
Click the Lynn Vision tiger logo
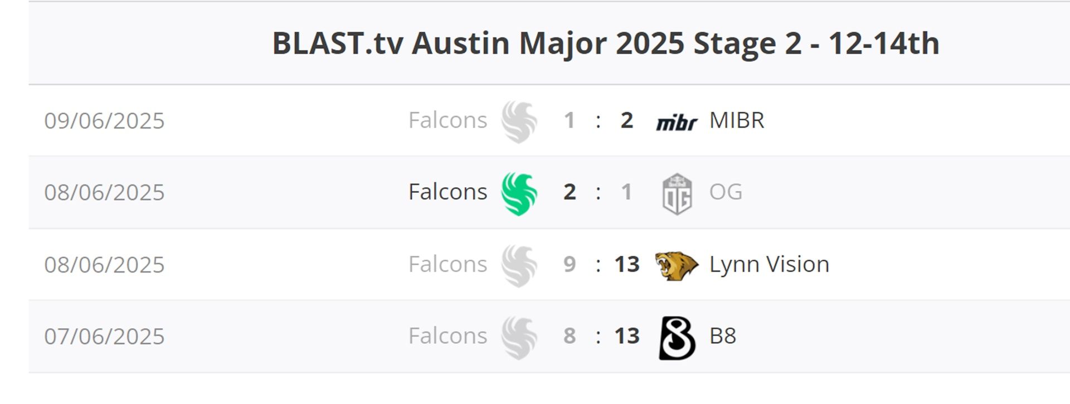(x=676, y=265)
